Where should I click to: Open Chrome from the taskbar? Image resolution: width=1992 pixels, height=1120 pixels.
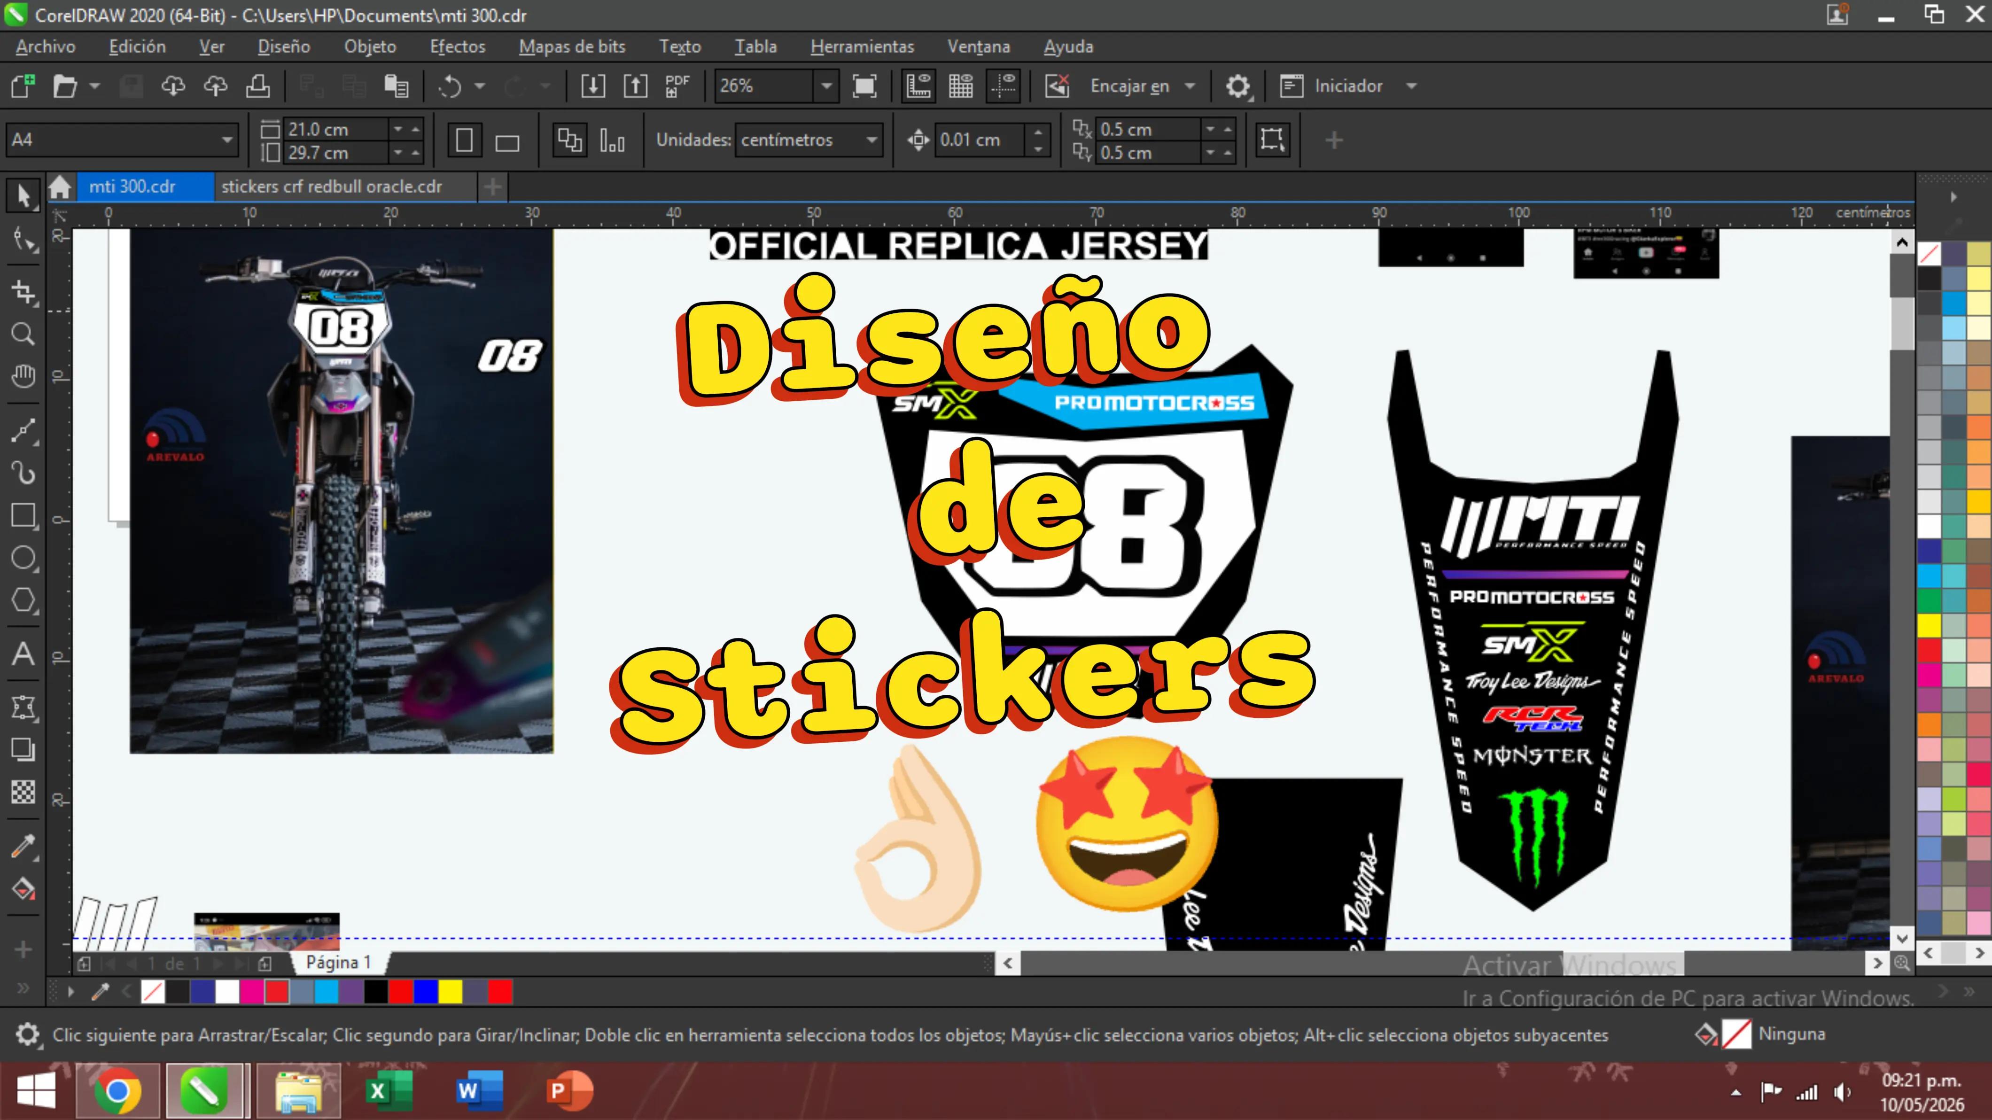point(117,1090)
